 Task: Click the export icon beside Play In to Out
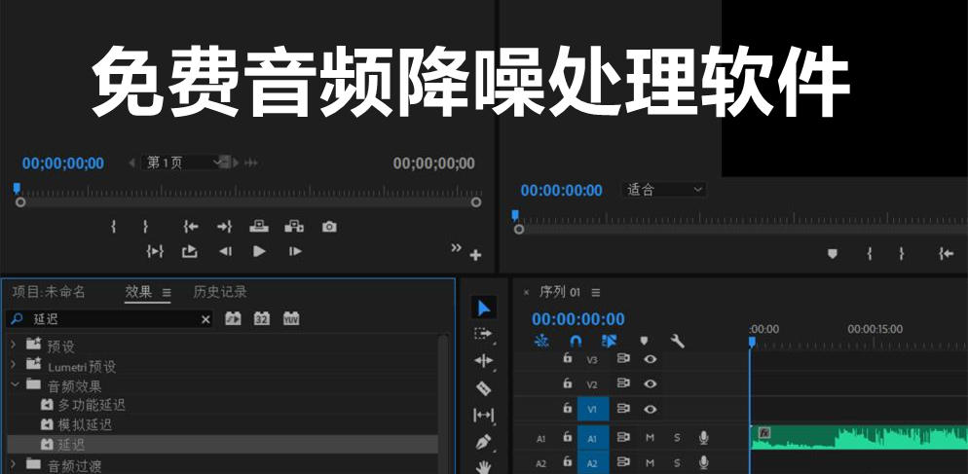pos(190,251)
